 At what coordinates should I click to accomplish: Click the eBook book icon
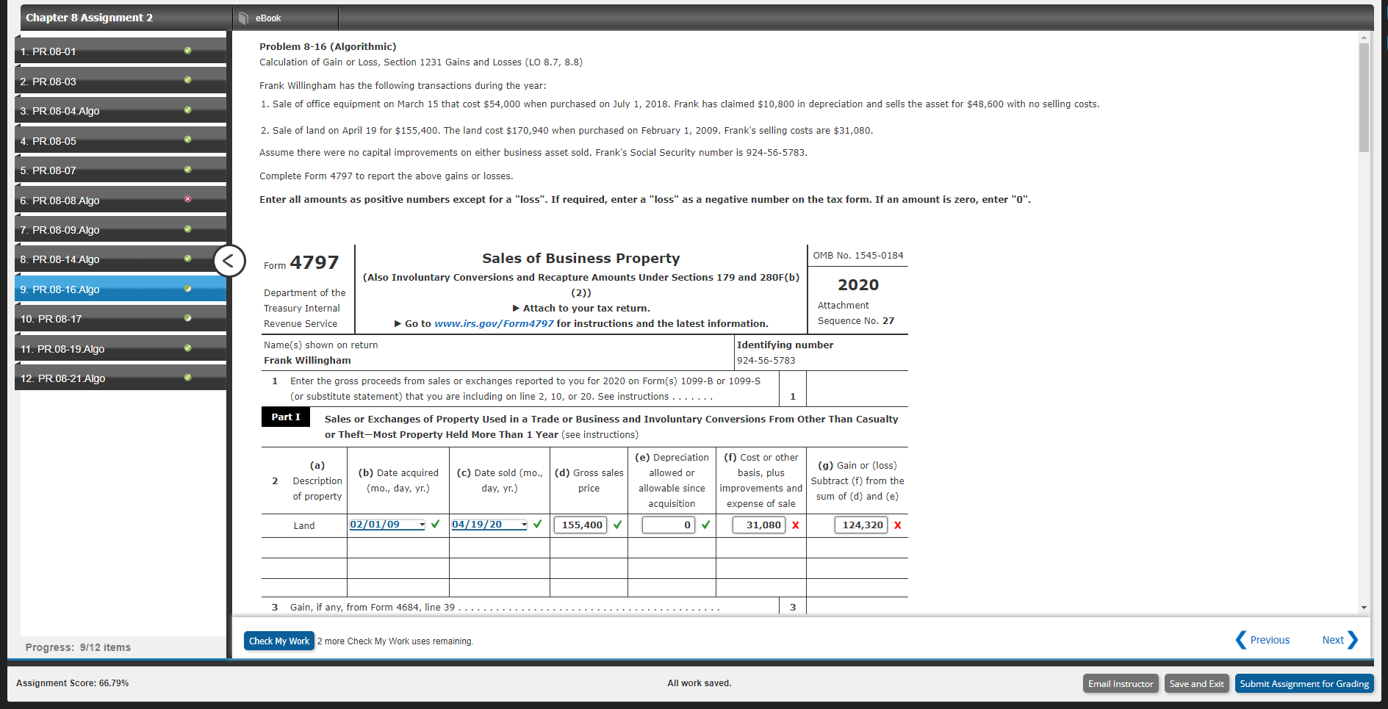click(x=243, y=17)
